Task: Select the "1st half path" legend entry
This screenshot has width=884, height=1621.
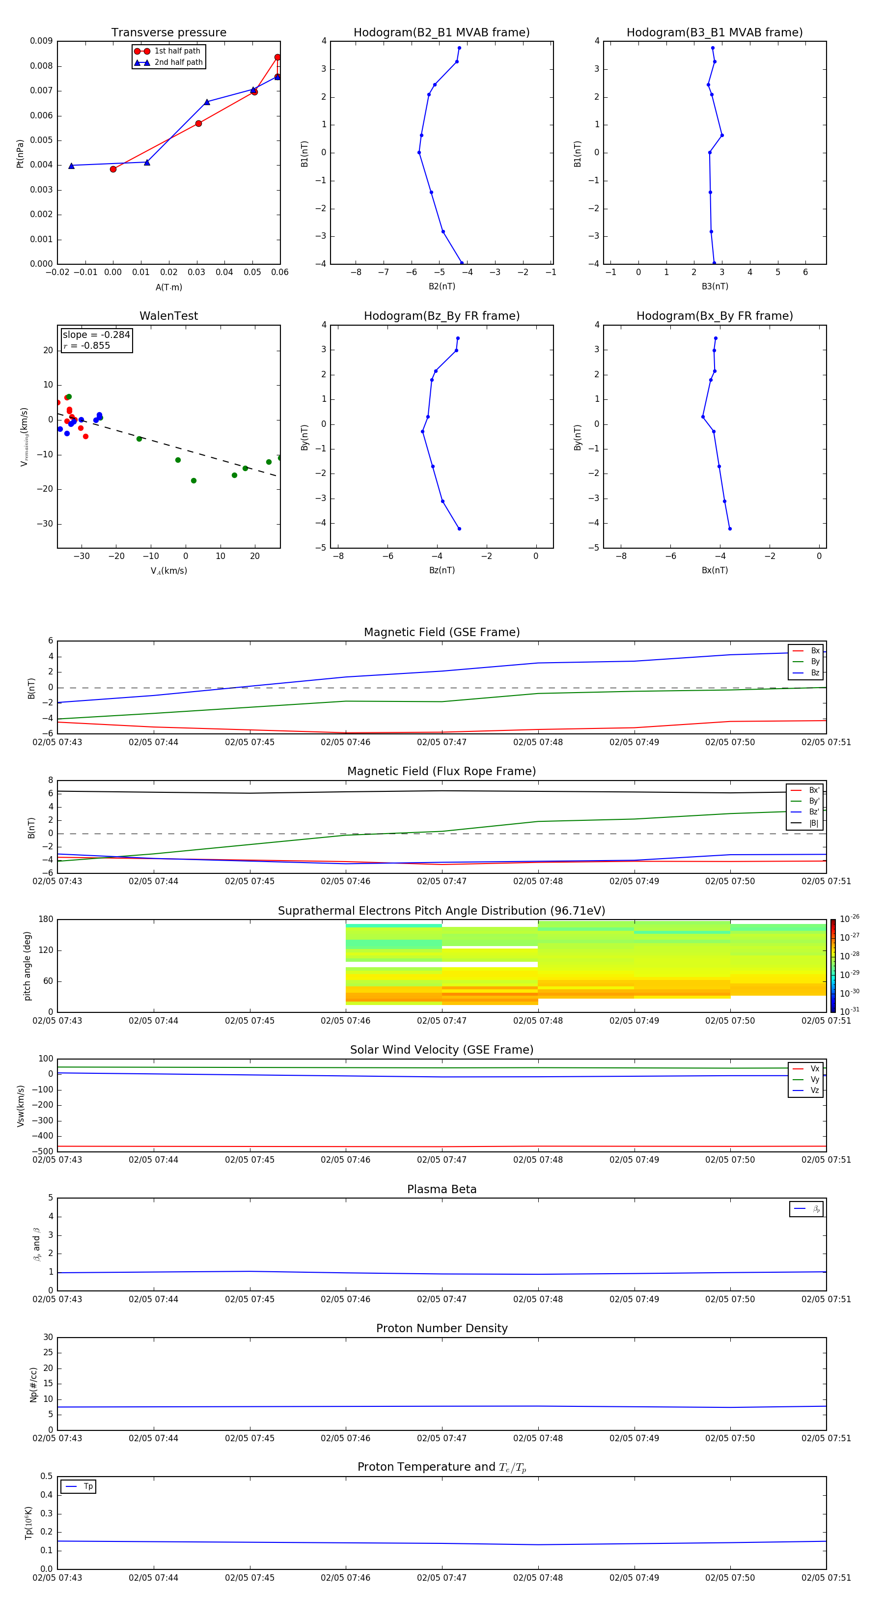Action: click(168, 51)
